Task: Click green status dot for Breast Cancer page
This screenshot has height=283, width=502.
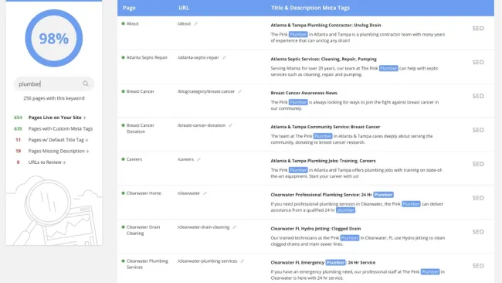Action: coord(124,91)
